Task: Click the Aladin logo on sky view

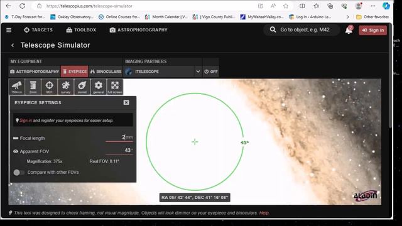Action: pyautogui.click(x=366, y=196)
